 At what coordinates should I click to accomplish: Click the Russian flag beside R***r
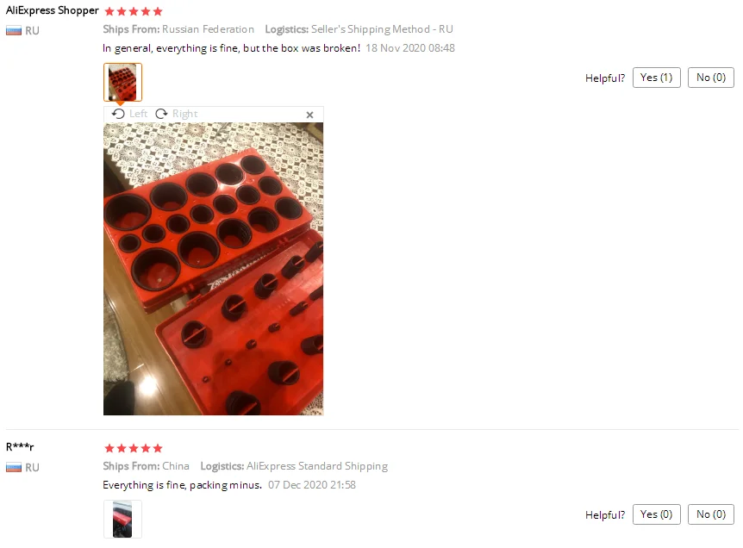[x=14, y=468]
